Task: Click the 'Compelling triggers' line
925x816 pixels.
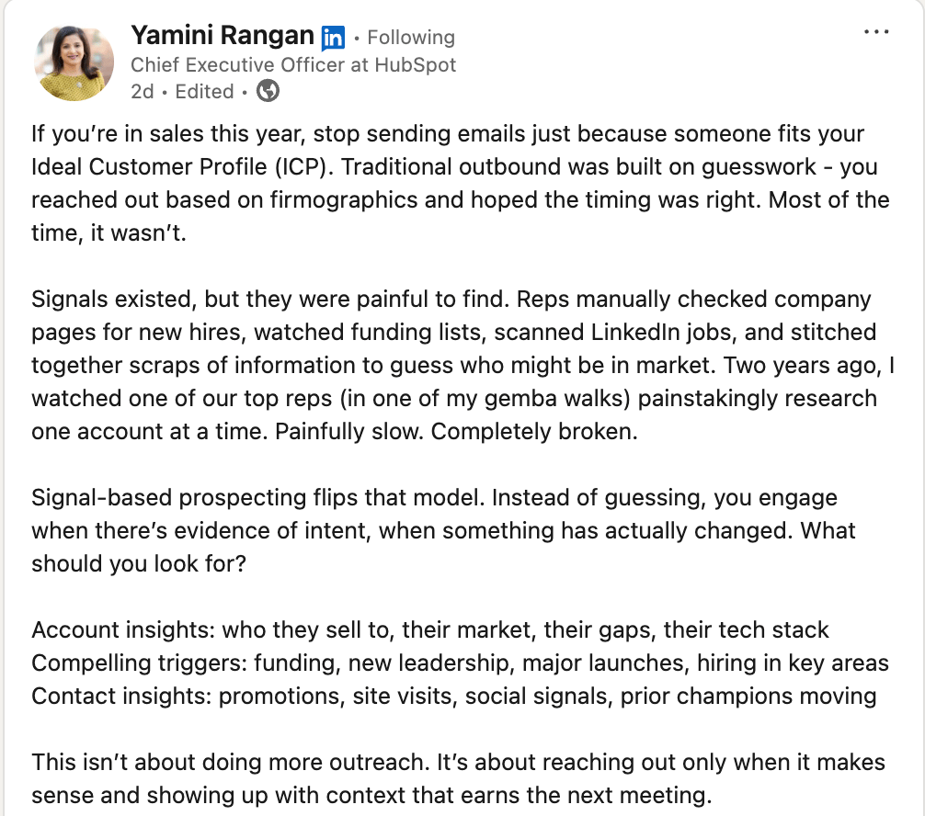Action: pyautogui.click(x=459, y=663)
